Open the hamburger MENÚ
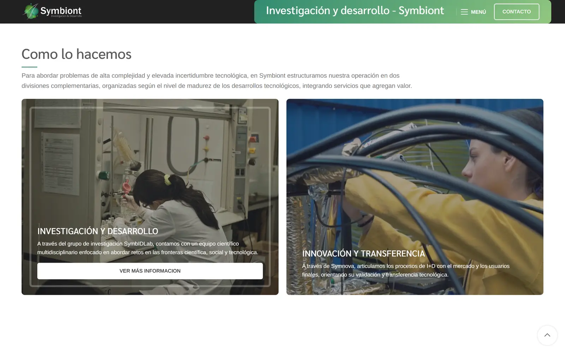This screenshot has height=353, width=565. pyautogui.click(x=473, y=12)
